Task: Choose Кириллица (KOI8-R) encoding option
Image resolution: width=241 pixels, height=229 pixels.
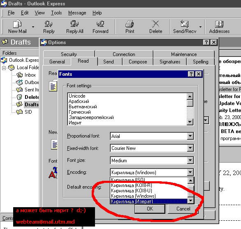Action: pos(149,185)
